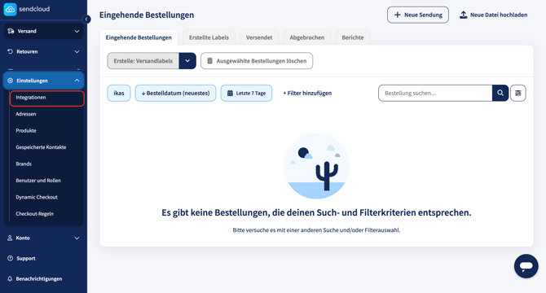The image size is (546, 293).
Task: Click the Support help icon
Action: (10, 258)
